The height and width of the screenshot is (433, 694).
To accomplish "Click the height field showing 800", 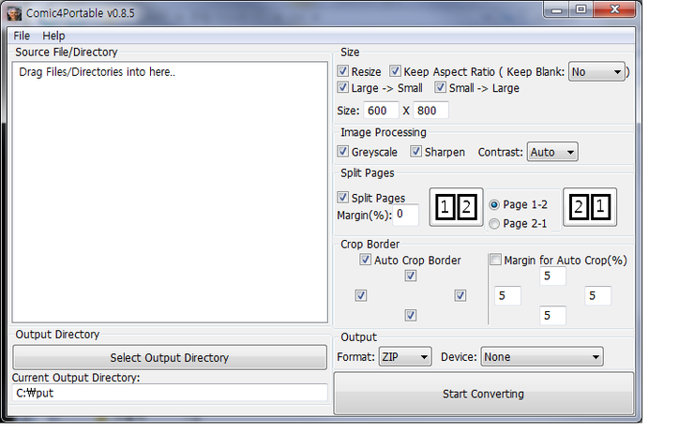I will pyautogui.click(x=430, y=111).
